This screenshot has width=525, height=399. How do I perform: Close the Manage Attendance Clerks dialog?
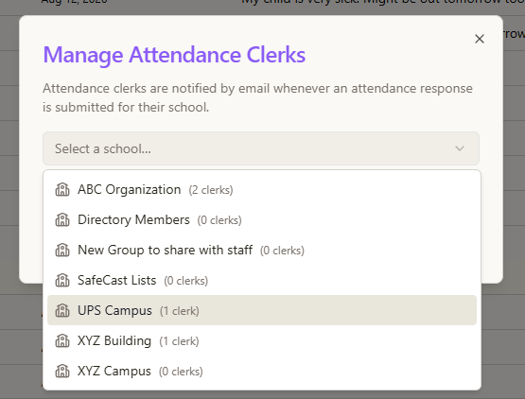tap(480, 39)
